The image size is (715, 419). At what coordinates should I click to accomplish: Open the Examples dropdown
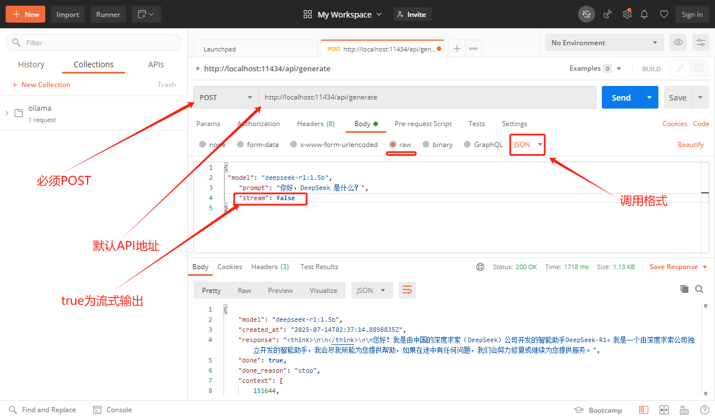(596, 68)
